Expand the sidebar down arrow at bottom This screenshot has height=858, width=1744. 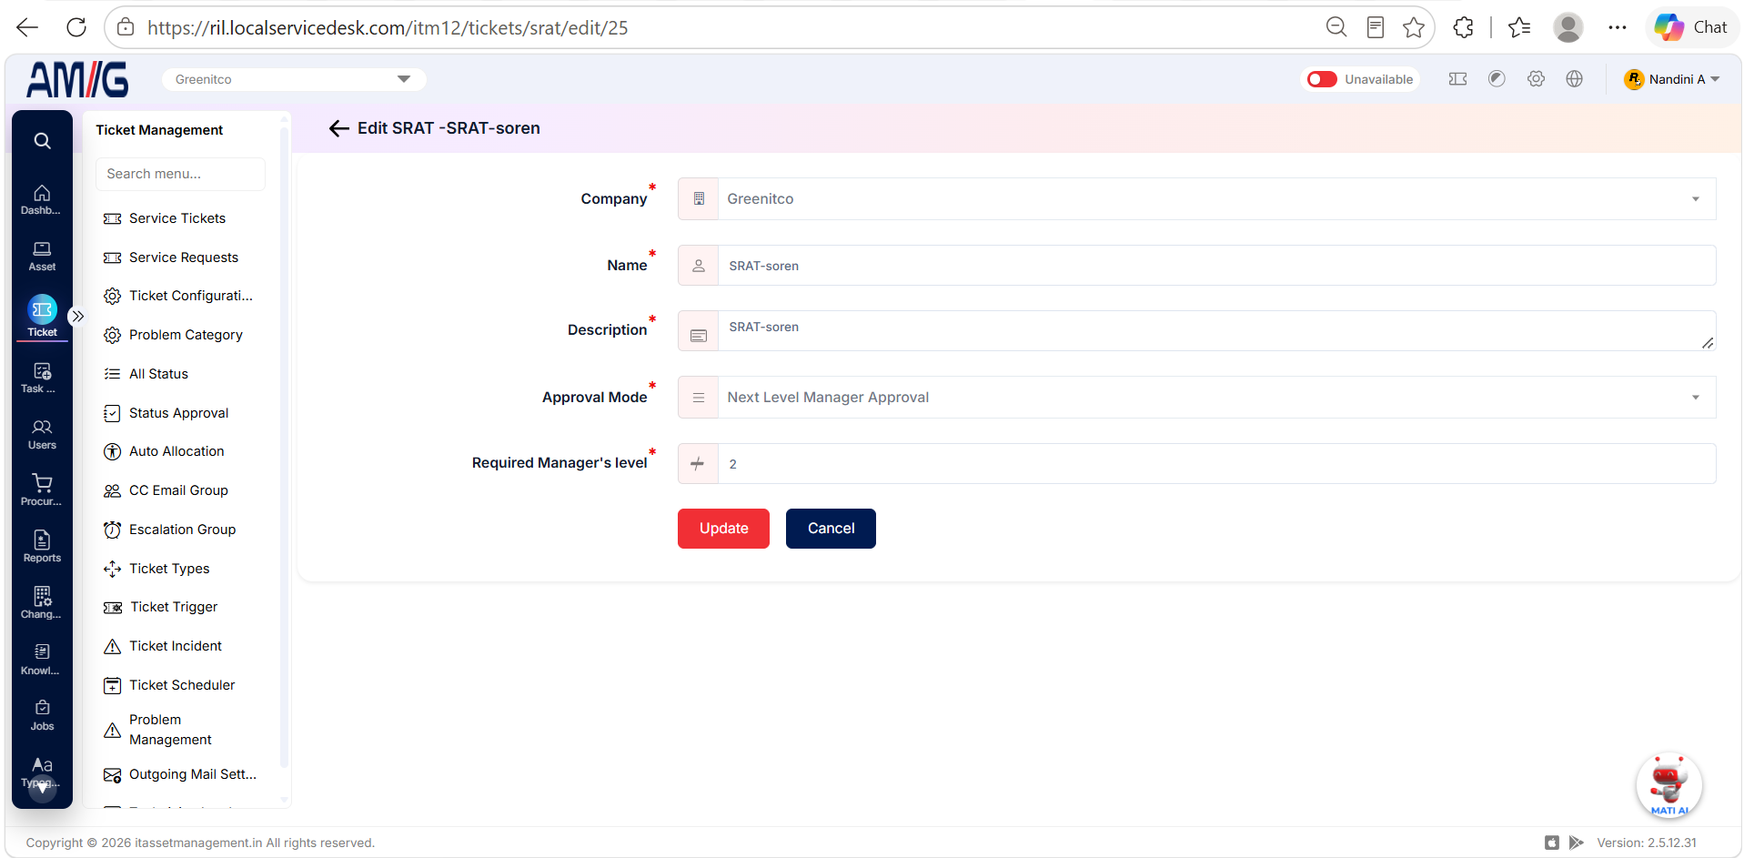(42, 789)
